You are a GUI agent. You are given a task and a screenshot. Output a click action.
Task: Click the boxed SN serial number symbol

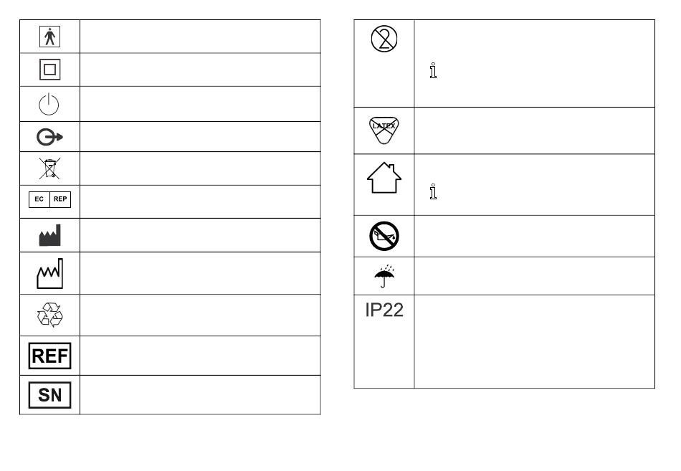click(49, 395)
